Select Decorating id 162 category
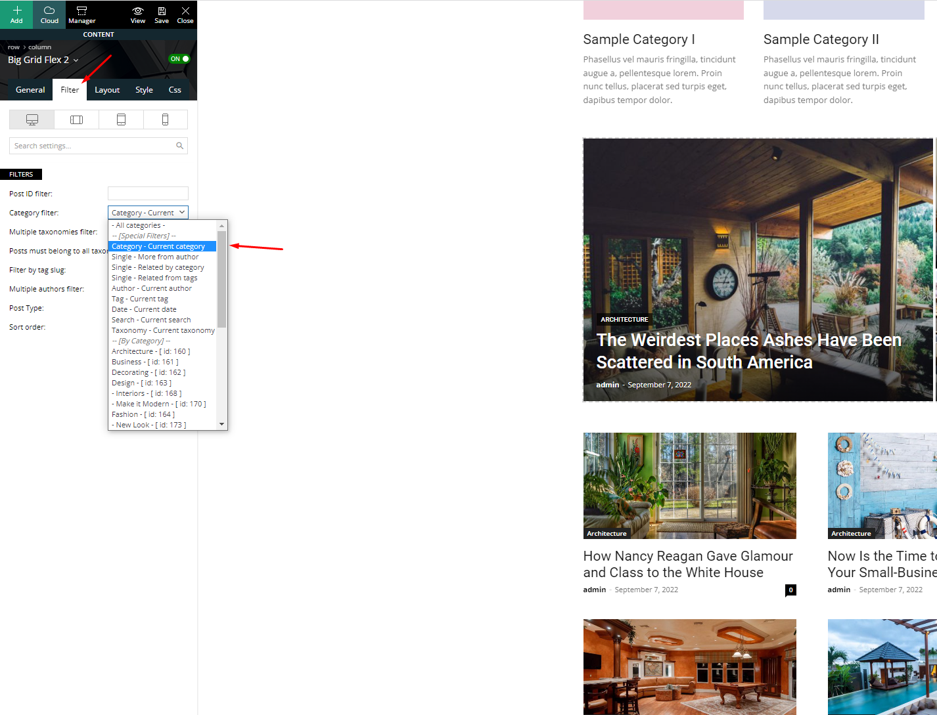937x715 pixels. click(x=162, y=372)
